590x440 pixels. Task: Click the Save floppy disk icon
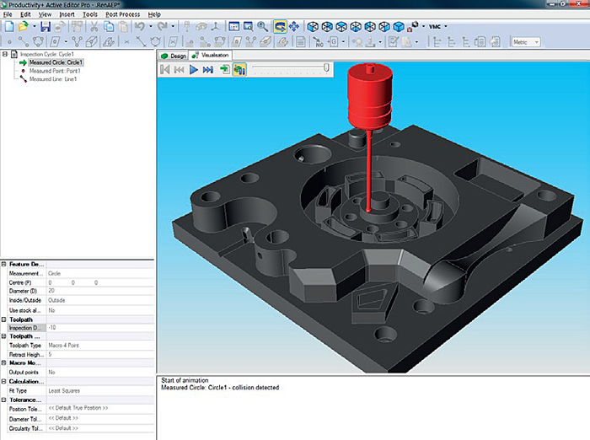(46, 26)
